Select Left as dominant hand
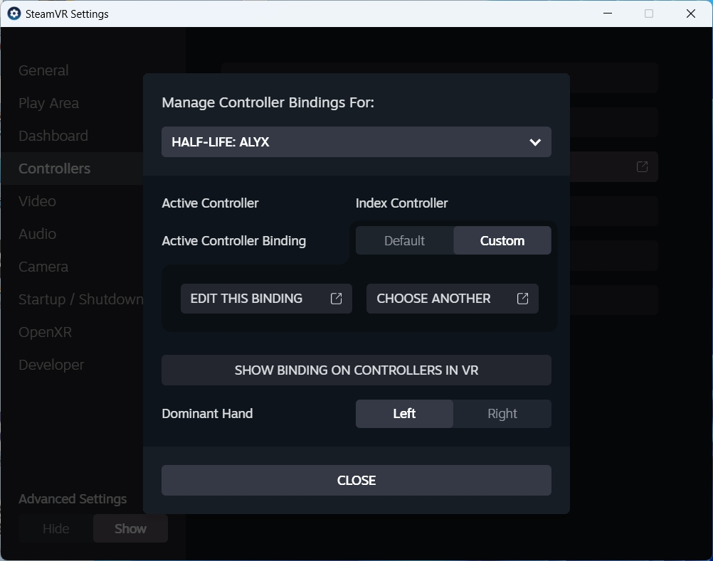The width and height of the screenshot is (713, 561). pos(404,413)
